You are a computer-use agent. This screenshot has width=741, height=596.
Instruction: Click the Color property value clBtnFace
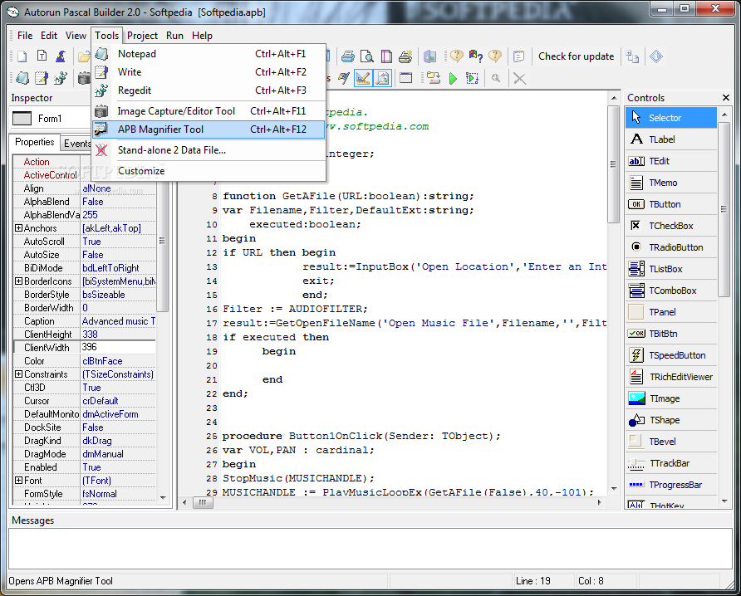click(x=118, y=361)
